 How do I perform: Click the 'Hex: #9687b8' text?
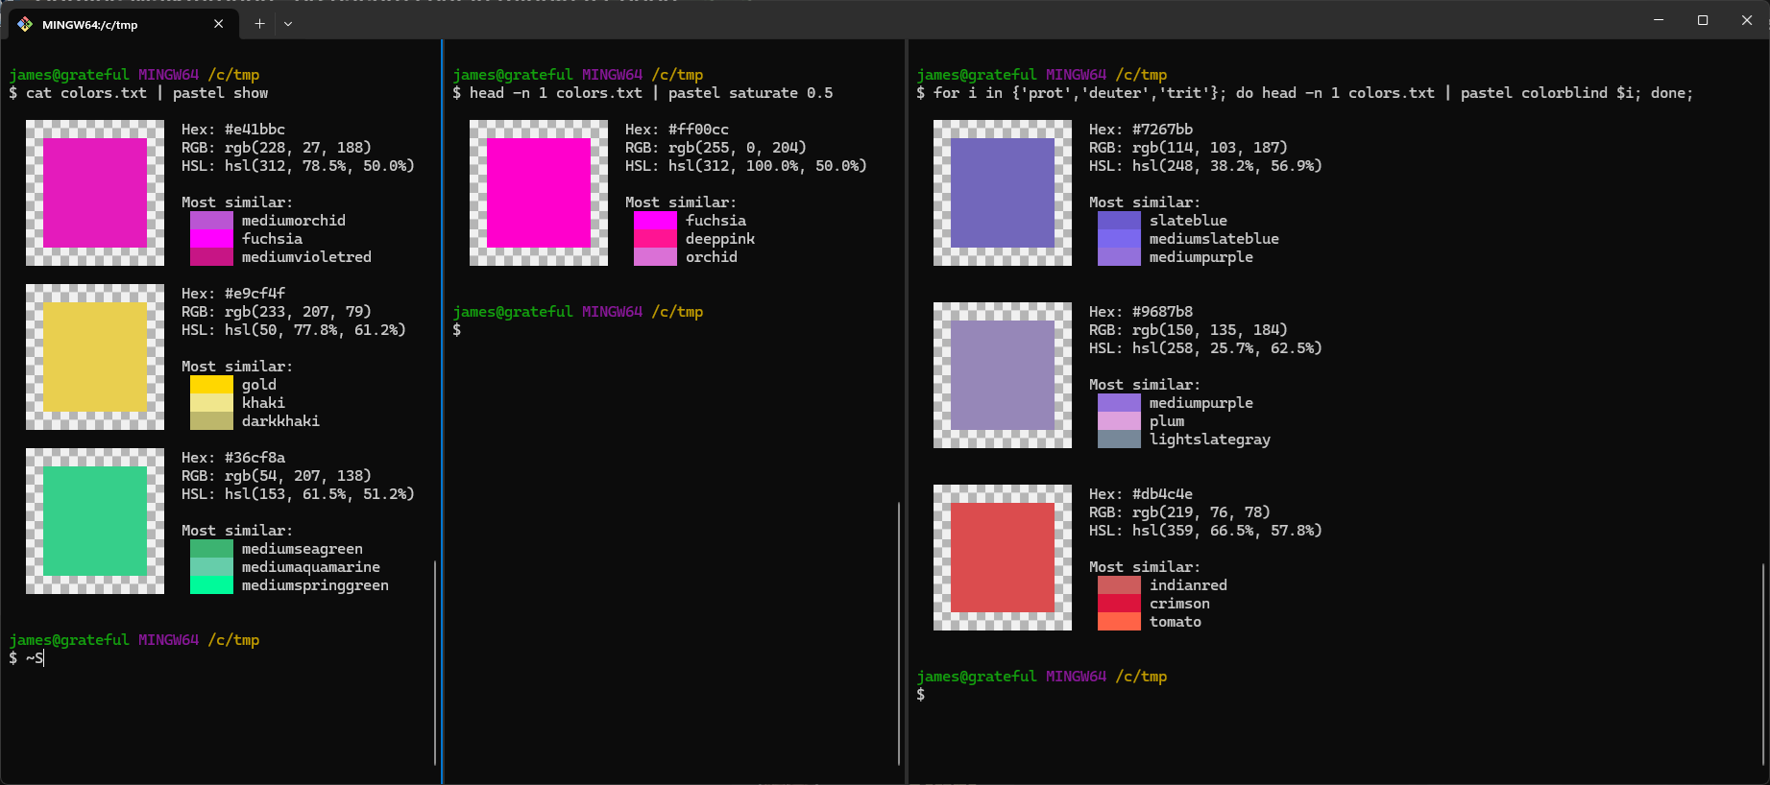tap(1141, 312)
